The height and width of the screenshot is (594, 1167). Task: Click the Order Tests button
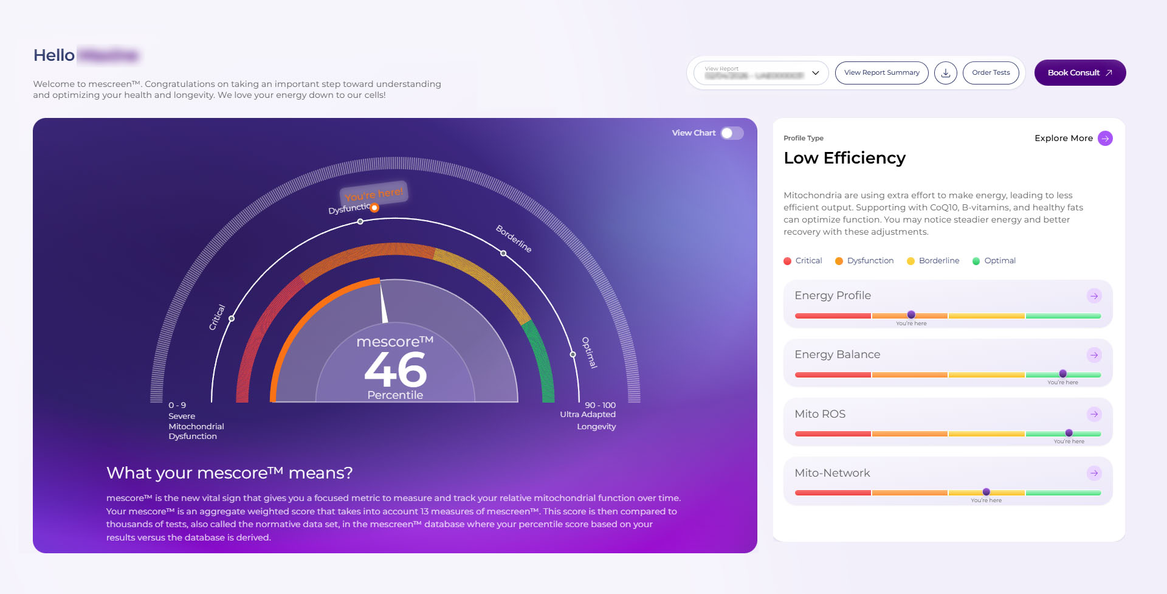pos(991,73)
